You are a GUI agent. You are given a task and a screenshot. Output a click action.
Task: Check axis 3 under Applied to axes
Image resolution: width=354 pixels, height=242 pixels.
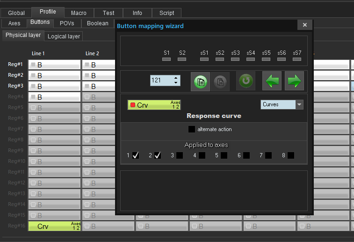coord(180,155)
